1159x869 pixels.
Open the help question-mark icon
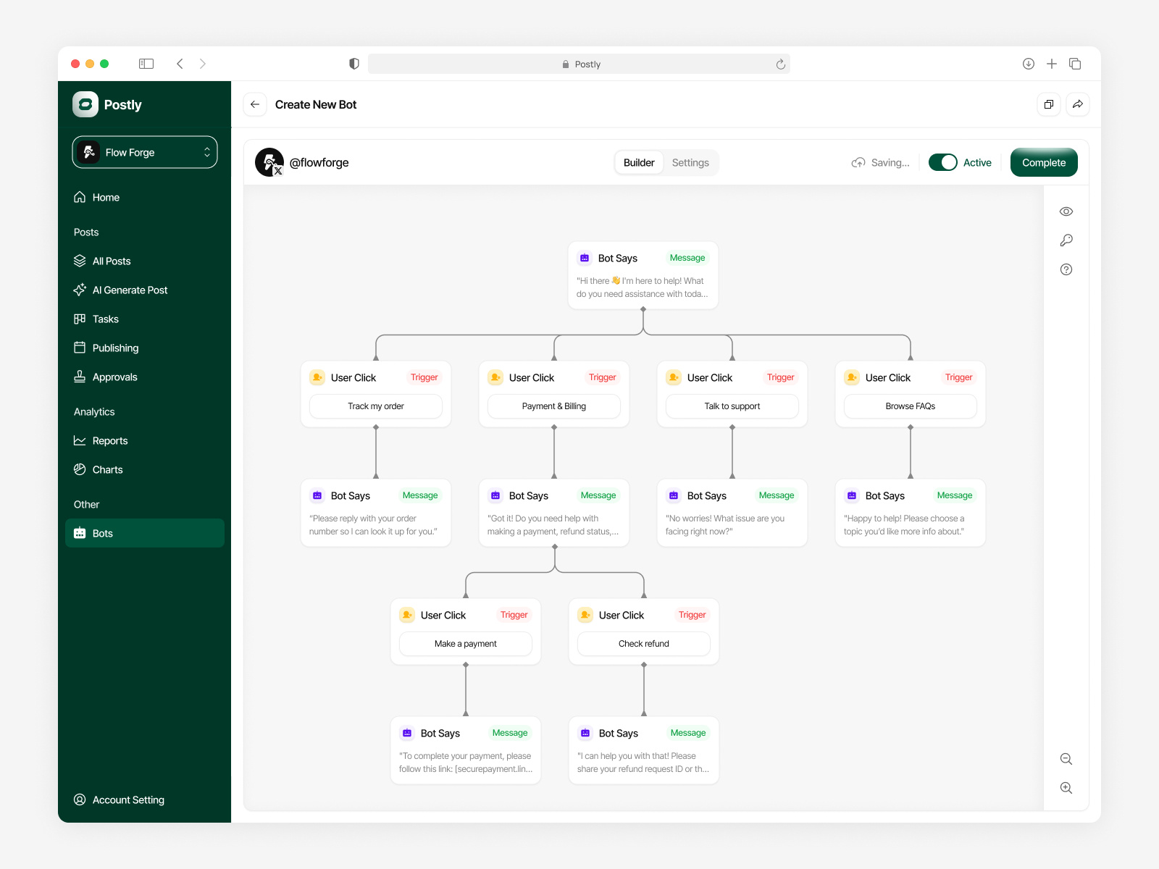tap(1066, 269)
